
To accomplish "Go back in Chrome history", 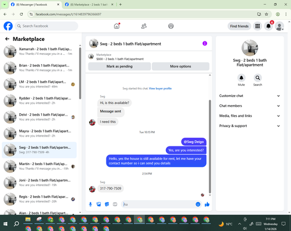I will point(5,14).
